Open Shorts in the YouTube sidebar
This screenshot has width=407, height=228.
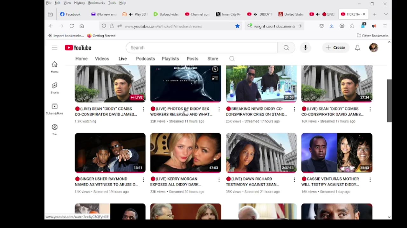pyautogui.click(x=55, y=88)
